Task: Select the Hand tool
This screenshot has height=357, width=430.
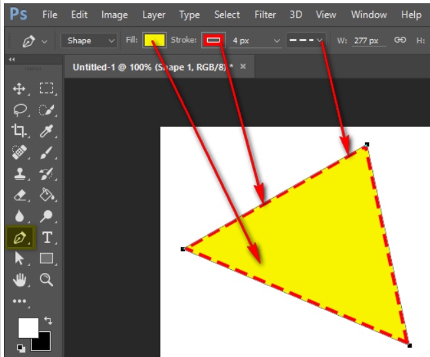Action: (20, 280)
